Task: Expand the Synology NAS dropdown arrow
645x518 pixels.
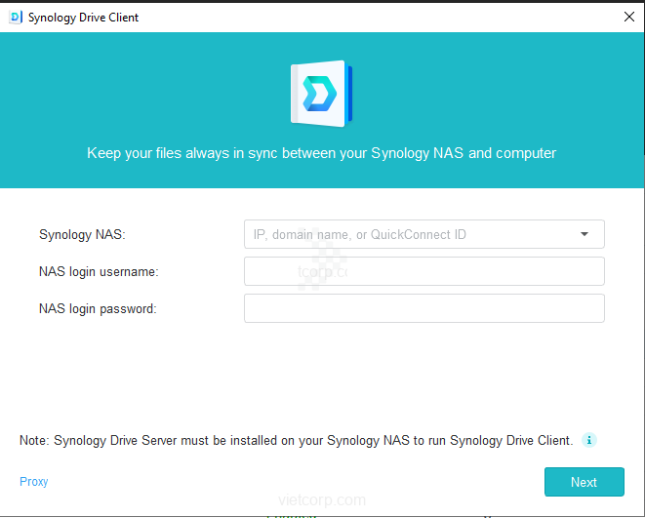Action: (585, 234)
